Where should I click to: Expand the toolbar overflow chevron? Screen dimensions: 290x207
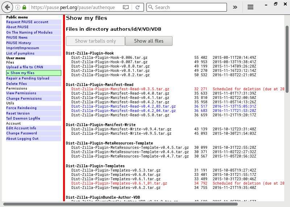click(235, 7)
